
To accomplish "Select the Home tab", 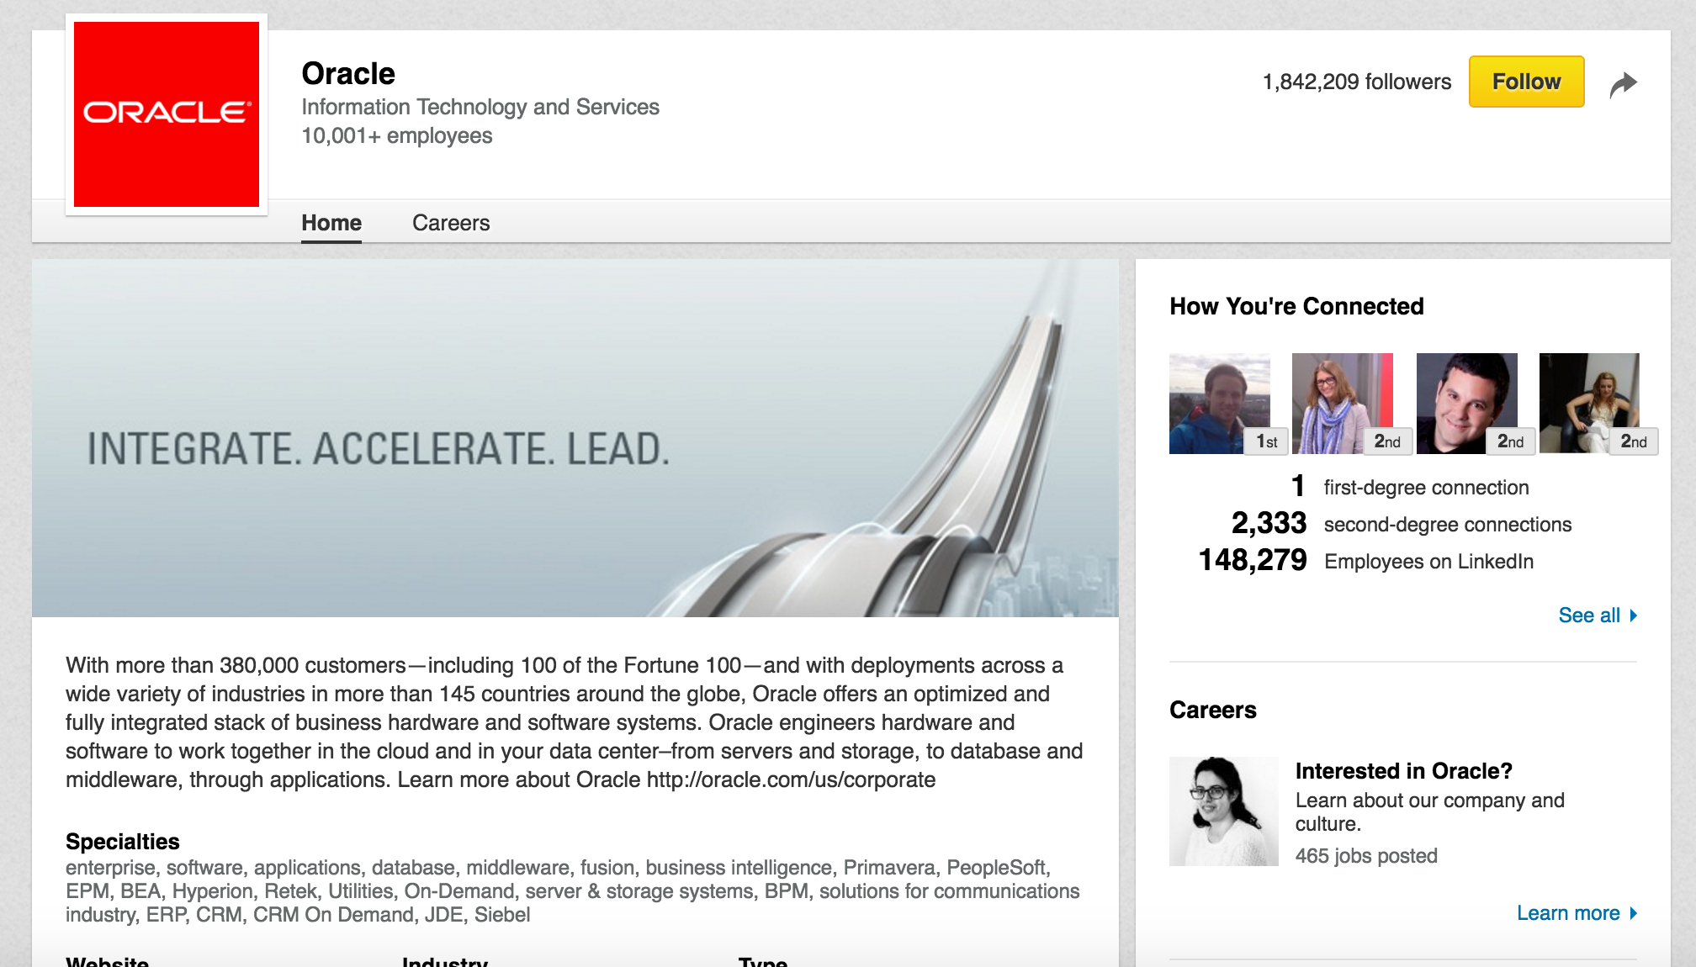I will (x=331, y=223).
